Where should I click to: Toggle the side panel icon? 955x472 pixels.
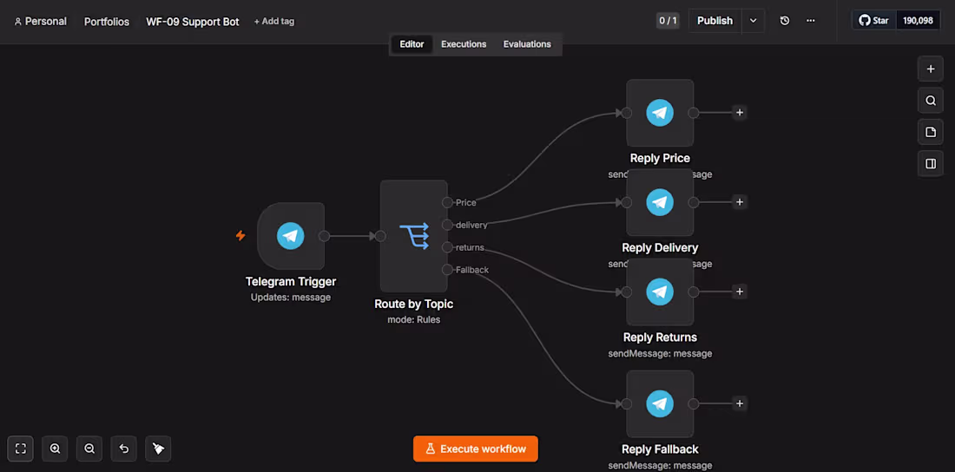pyautogui.click(x=930, y=164)
